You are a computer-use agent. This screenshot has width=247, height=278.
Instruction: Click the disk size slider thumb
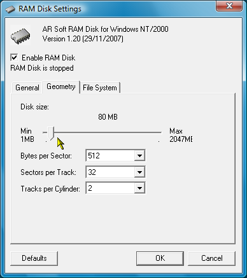[x=51, y=134]
